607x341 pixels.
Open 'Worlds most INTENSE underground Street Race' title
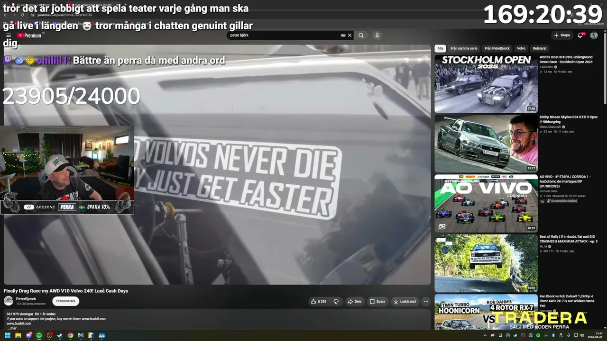click(x=567, y=60)
